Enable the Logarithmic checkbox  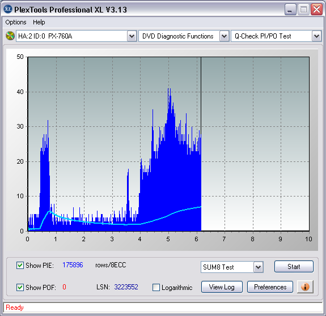click(156, 288)
